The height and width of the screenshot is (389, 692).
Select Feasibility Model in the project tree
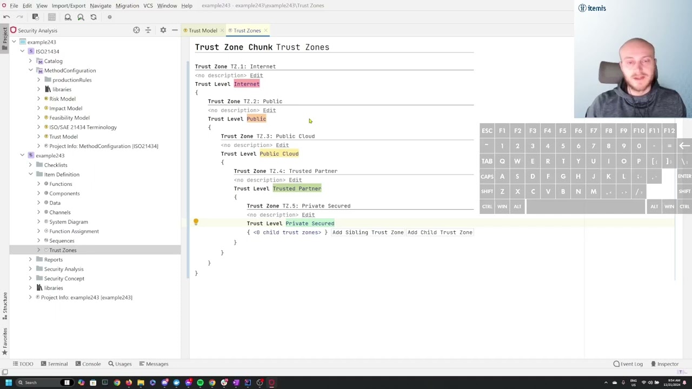(69, 118)
